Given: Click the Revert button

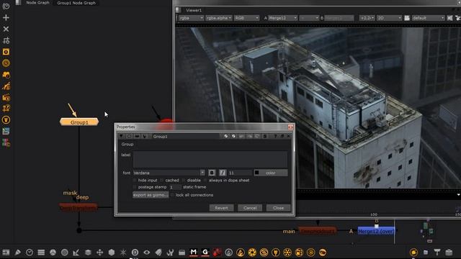Looking at the screenshot, I should point(221,208).
